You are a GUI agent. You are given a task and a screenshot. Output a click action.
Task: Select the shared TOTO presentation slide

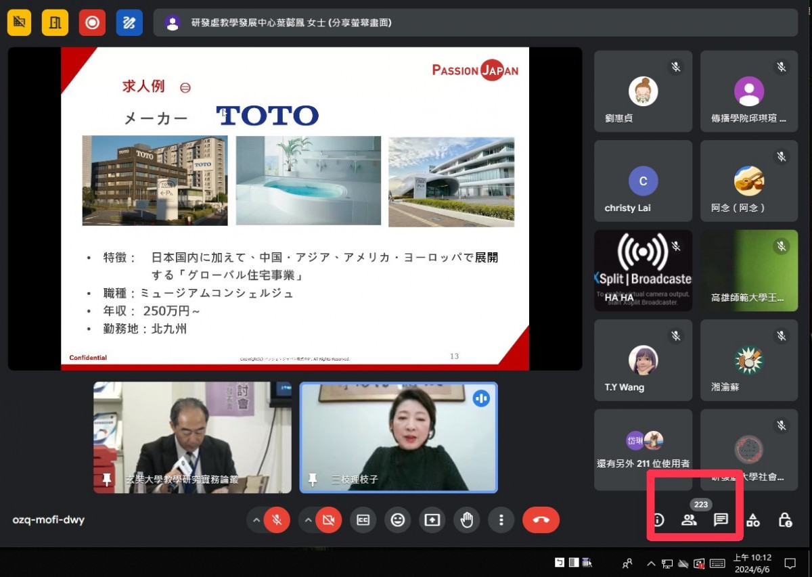pyautogui.click(x=295, y=208)
